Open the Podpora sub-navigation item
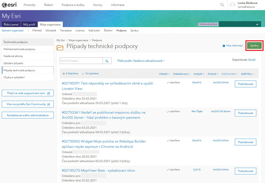 (121, 30)
